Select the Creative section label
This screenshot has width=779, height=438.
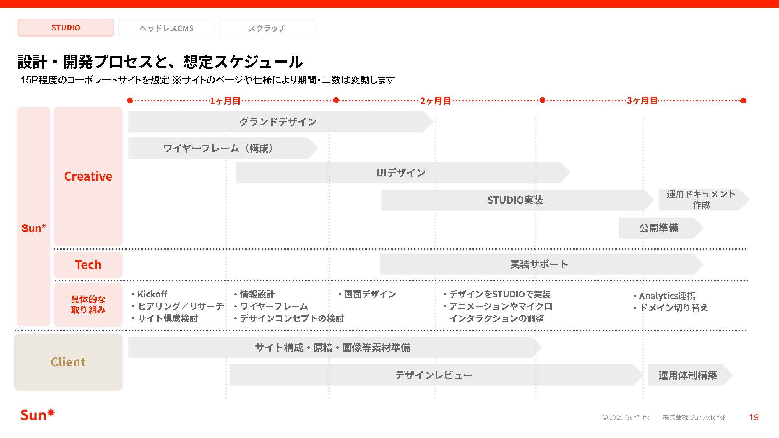pos(88,176)
